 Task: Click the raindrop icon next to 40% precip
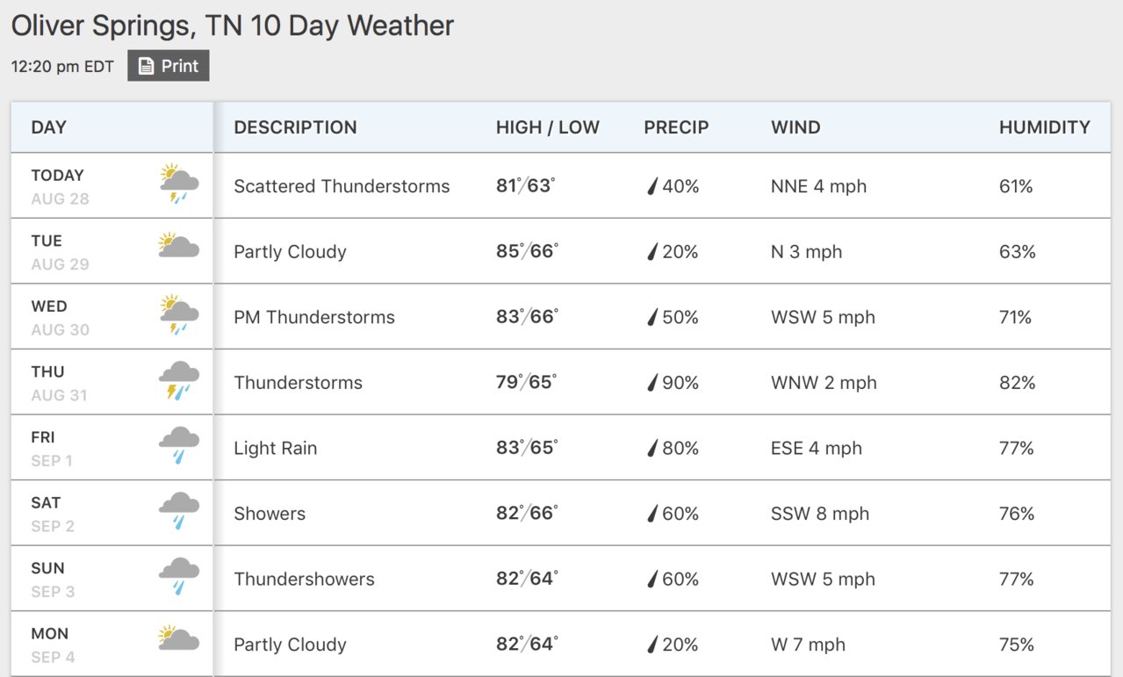pos(652,186)
